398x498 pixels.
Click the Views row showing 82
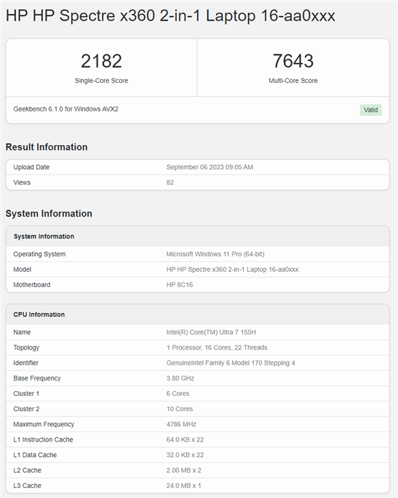pyautogui.click(x=170, y=182)
